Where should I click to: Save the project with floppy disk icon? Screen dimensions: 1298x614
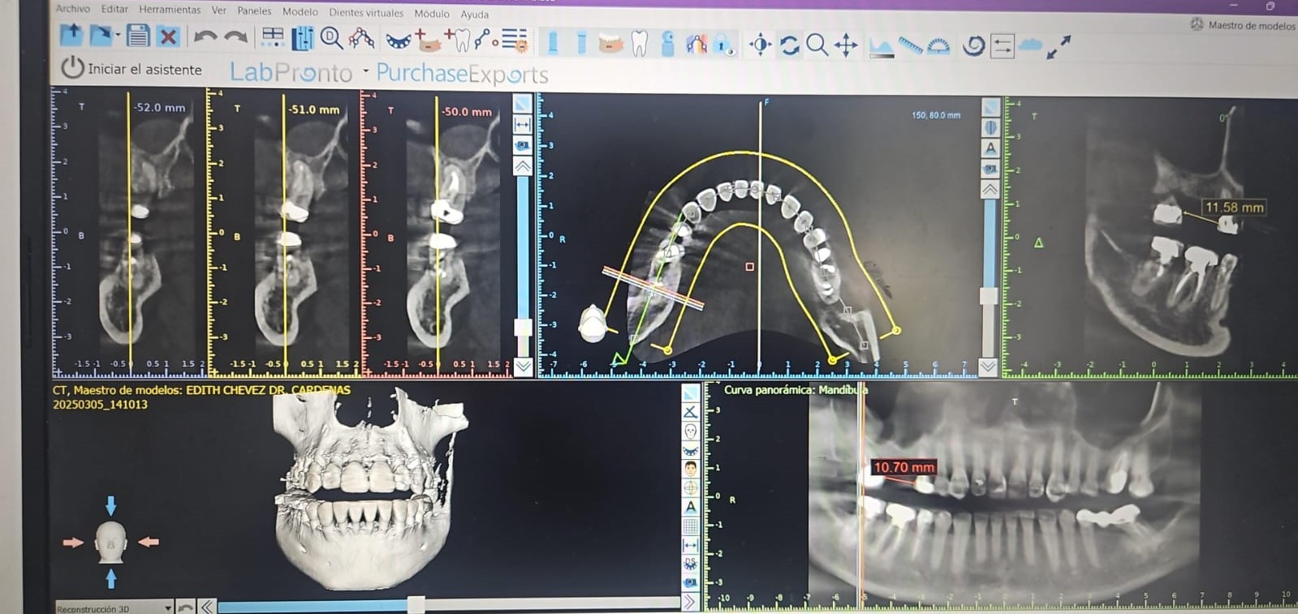click(x=138, y=36)
